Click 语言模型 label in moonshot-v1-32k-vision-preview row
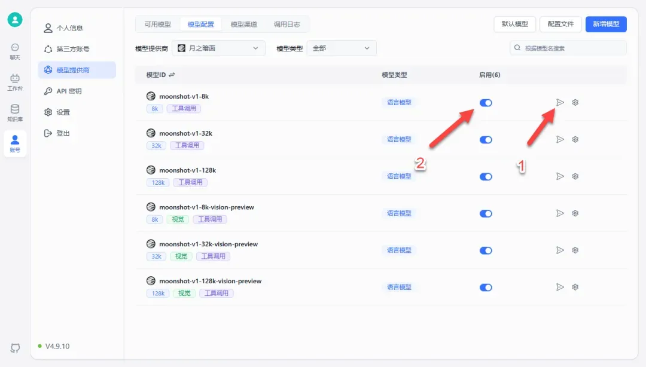Image resolution: width=646 pixels, height=367 pixels. click(399, 250)
